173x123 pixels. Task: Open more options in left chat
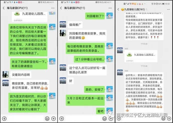(x=53, y=8)
